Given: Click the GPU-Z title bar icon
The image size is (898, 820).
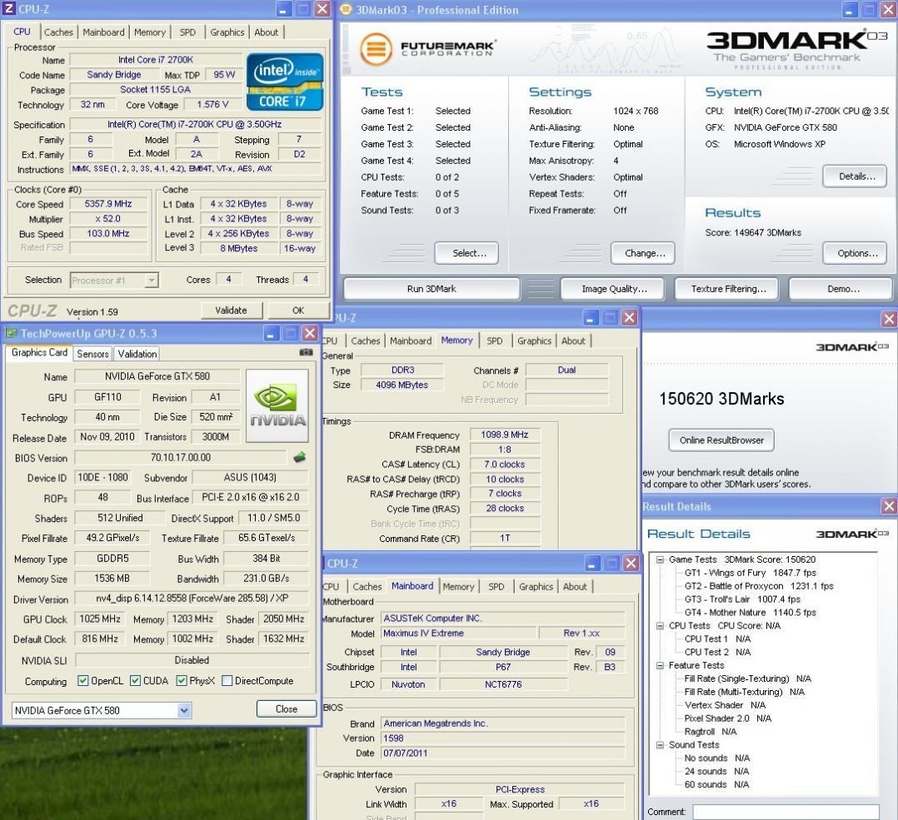Looking at the screenshot, I should pyautogui.click(x=11, y=333).
